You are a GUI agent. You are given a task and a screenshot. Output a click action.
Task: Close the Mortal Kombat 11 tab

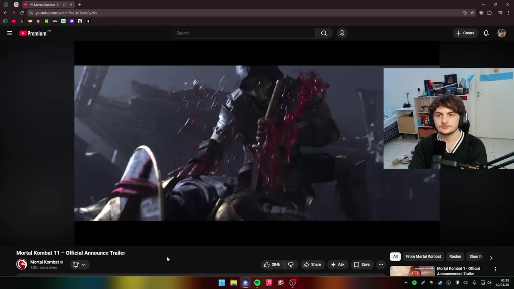[x=71, y=5]
